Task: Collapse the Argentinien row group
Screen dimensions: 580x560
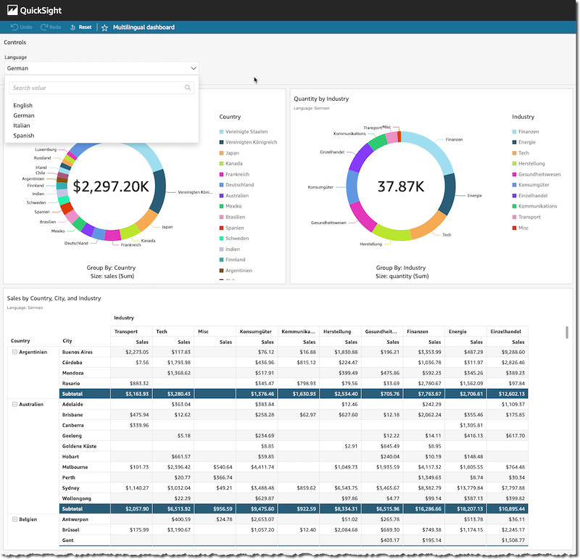Action: pos(14,352)
